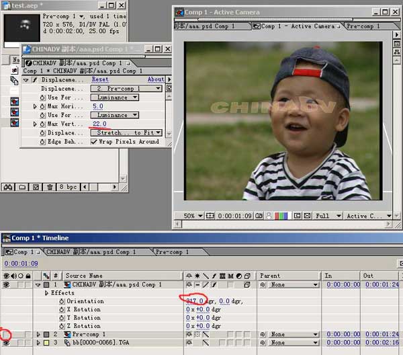Click the new composition icon in Project window
The image size is (403, 355).
click(36, 187)
